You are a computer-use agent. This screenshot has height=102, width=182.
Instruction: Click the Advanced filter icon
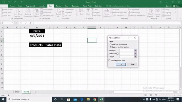tap(92, 16)
